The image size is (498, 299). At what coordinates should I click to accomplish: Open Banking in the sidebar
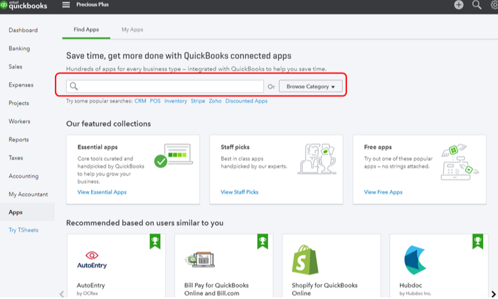point(19,48)
